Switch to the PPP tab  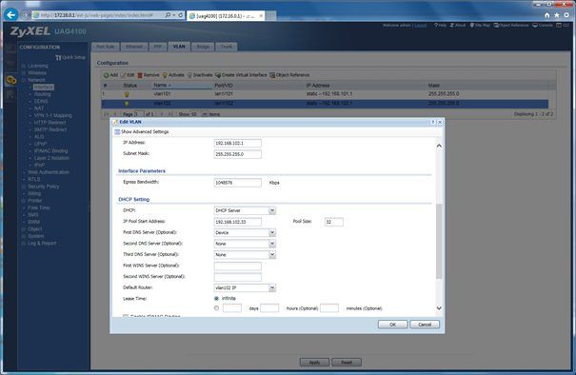158,47
